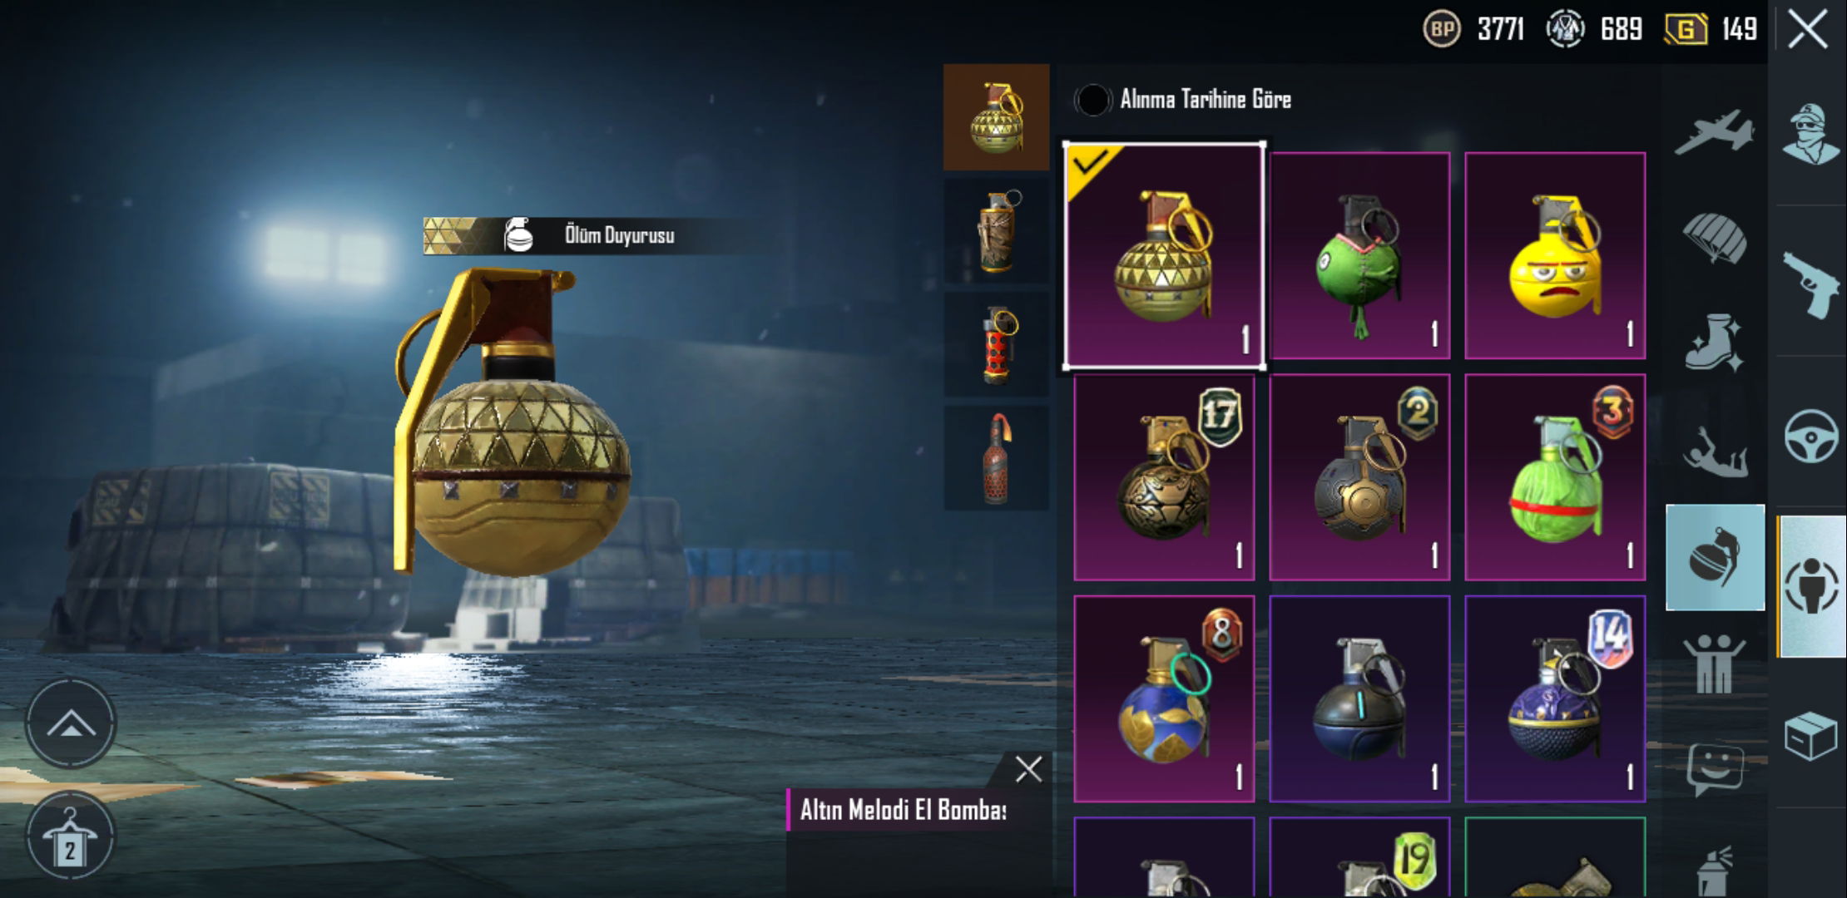The image size is (1847, 898).
Task: Dismiss the Altın Melodi El Bombası label
Action: [1028, 769]
